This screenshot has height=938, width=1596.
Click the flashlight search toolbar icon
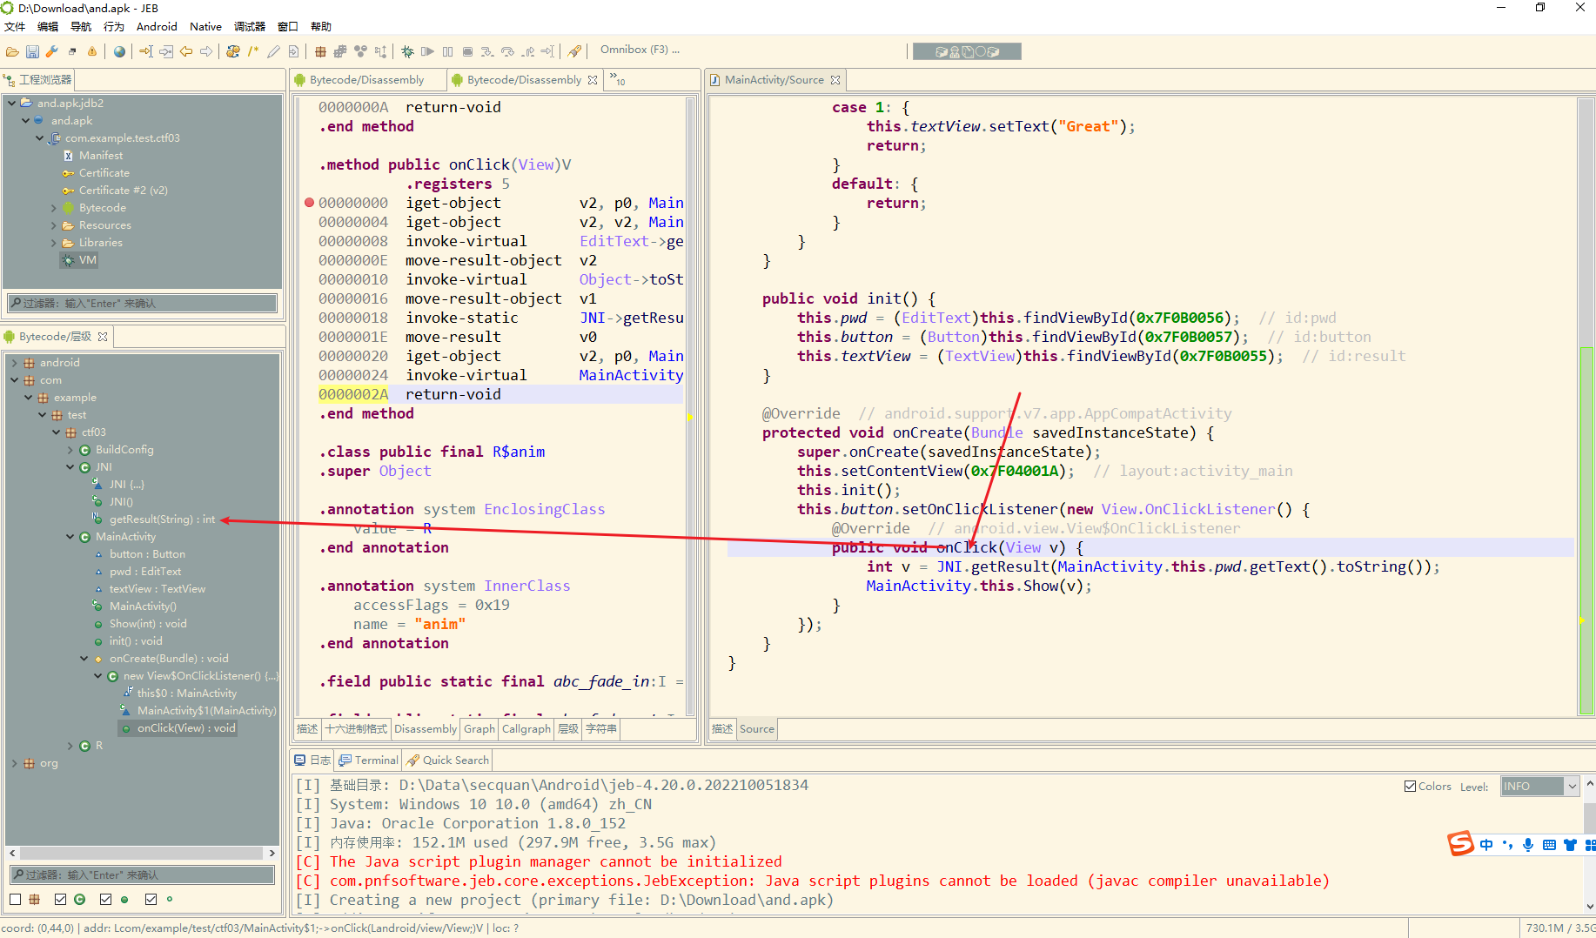point(574,51)
